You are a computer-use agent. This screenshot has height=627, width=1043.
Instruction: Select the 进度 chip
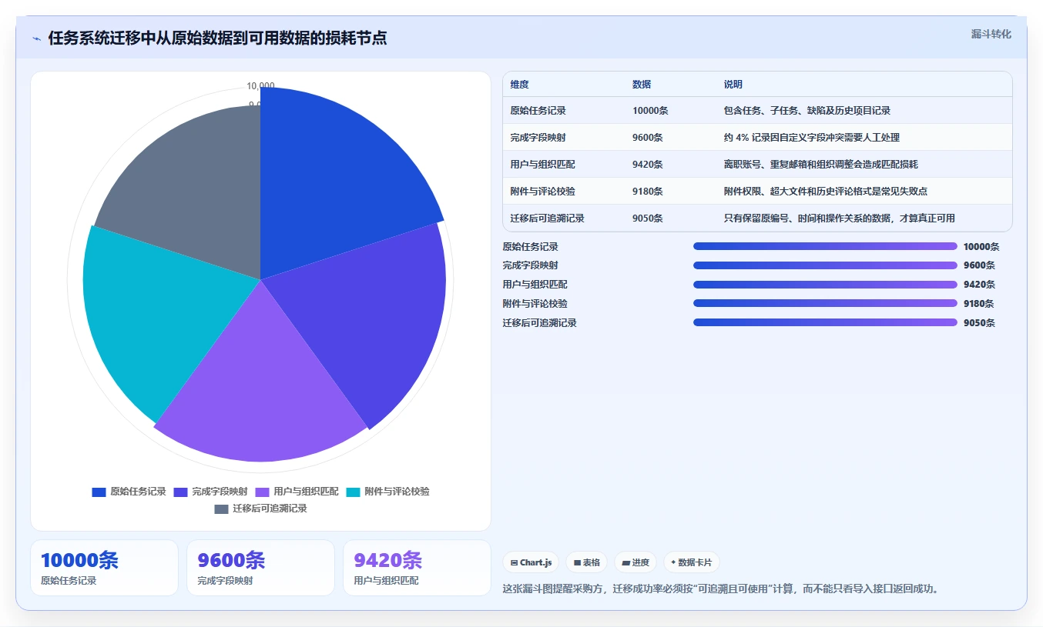[x=635, y=562]
